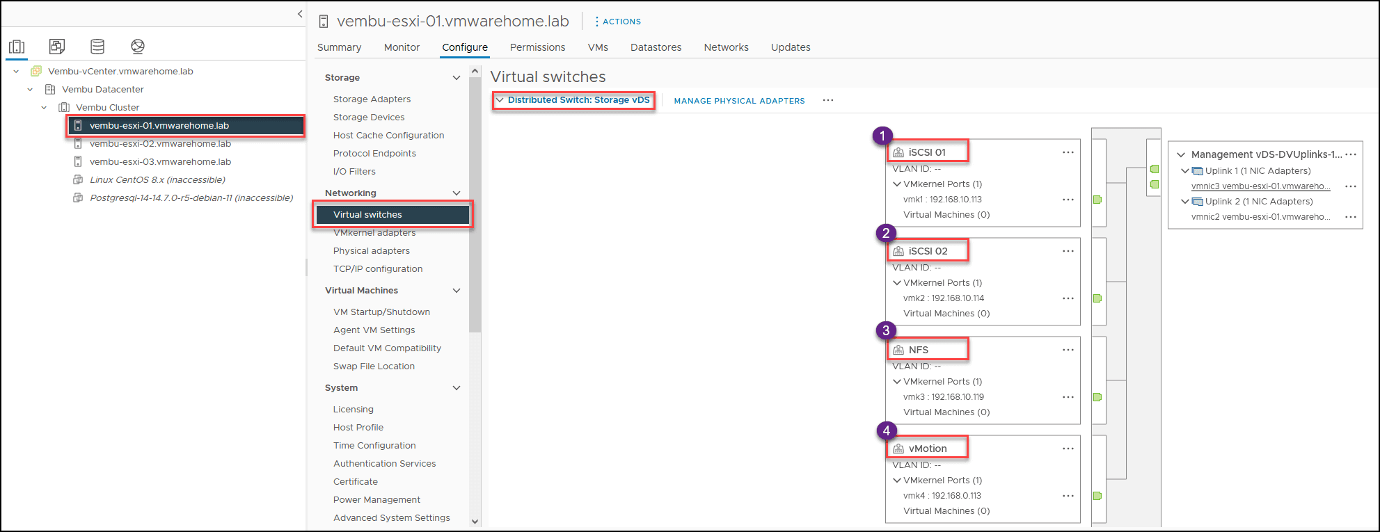
Task: Open the iSCSI 01 port group ellipsis menu
Action: (1068, 152)
